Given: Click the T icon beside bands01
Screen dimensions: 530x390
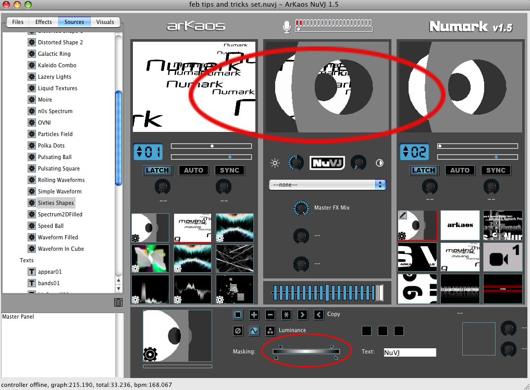Looking at the screenshot, I should pos(32,283).
